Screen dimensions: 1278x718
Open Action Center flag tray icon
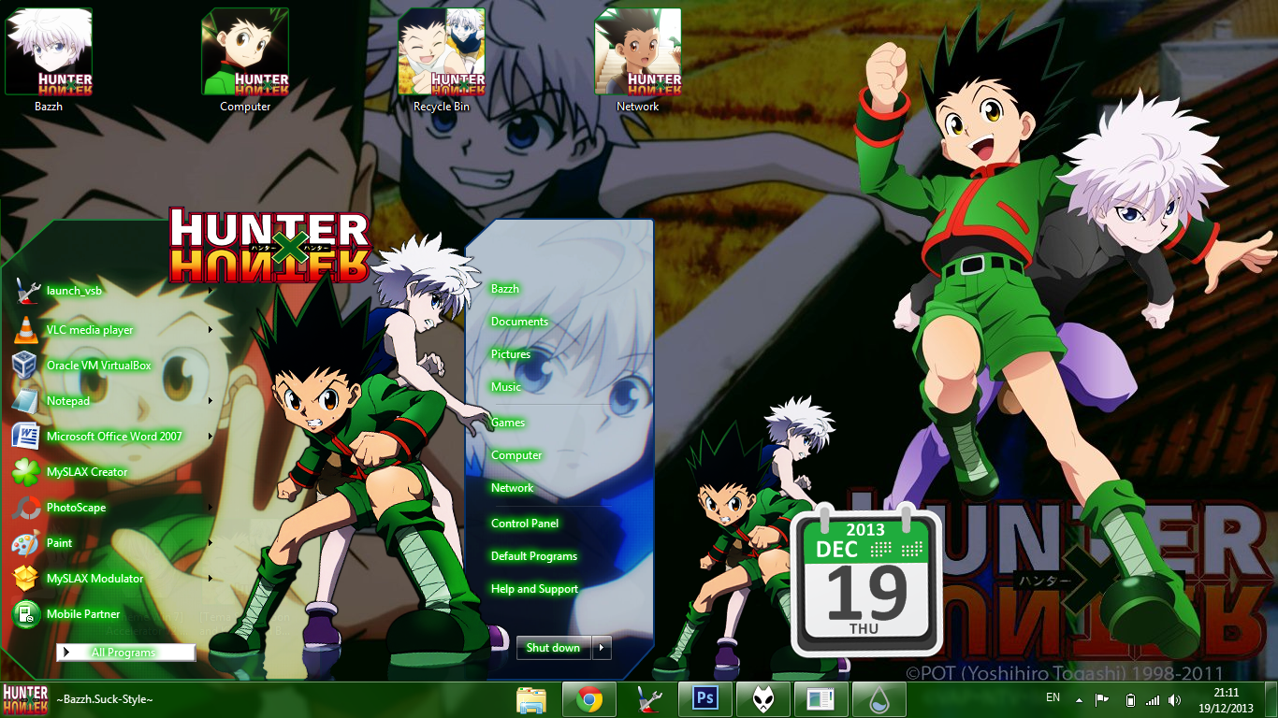pos(1102,699)
